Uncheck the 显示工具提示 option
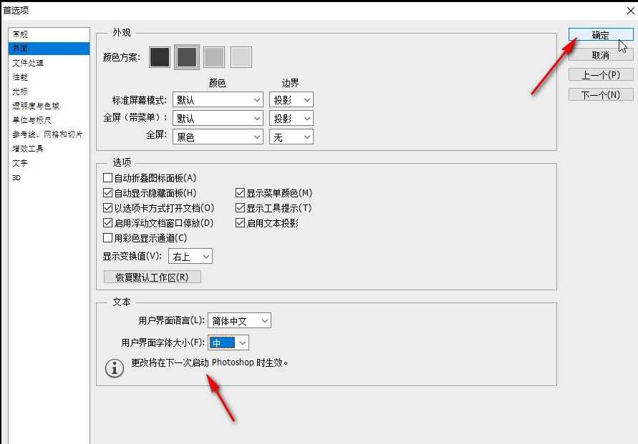Image resolution: width=638 pixels, height=444 pixels. pyautogui.click(x=241, y=207)
